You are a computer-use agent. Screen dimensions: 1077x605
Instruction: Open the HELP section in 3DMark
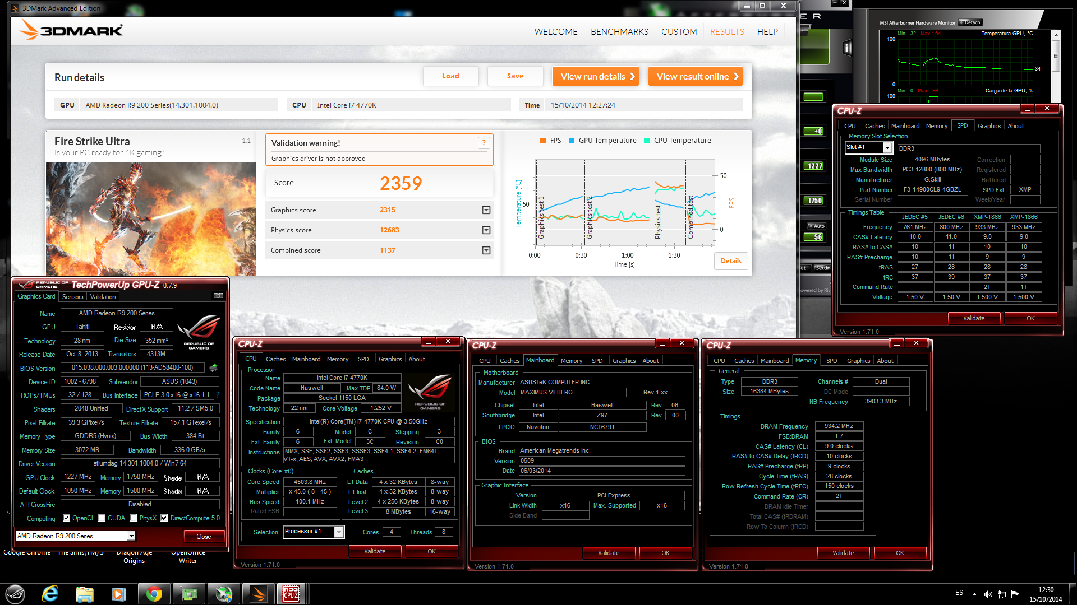click(767, 31)
